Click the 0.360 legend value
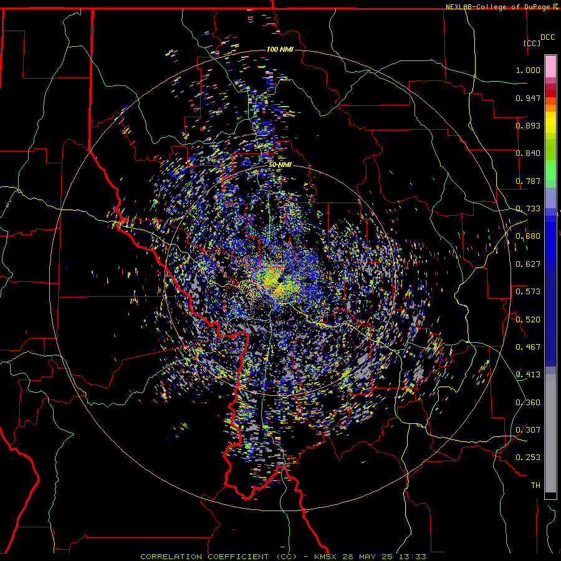 pyautogui.click(x=528, y=403)
